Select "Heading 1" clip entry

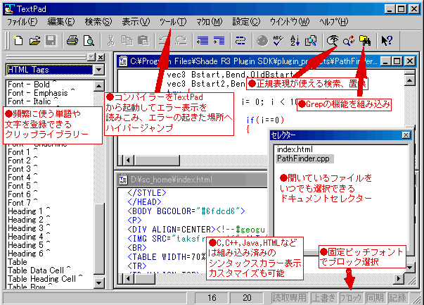pos(29,211)
